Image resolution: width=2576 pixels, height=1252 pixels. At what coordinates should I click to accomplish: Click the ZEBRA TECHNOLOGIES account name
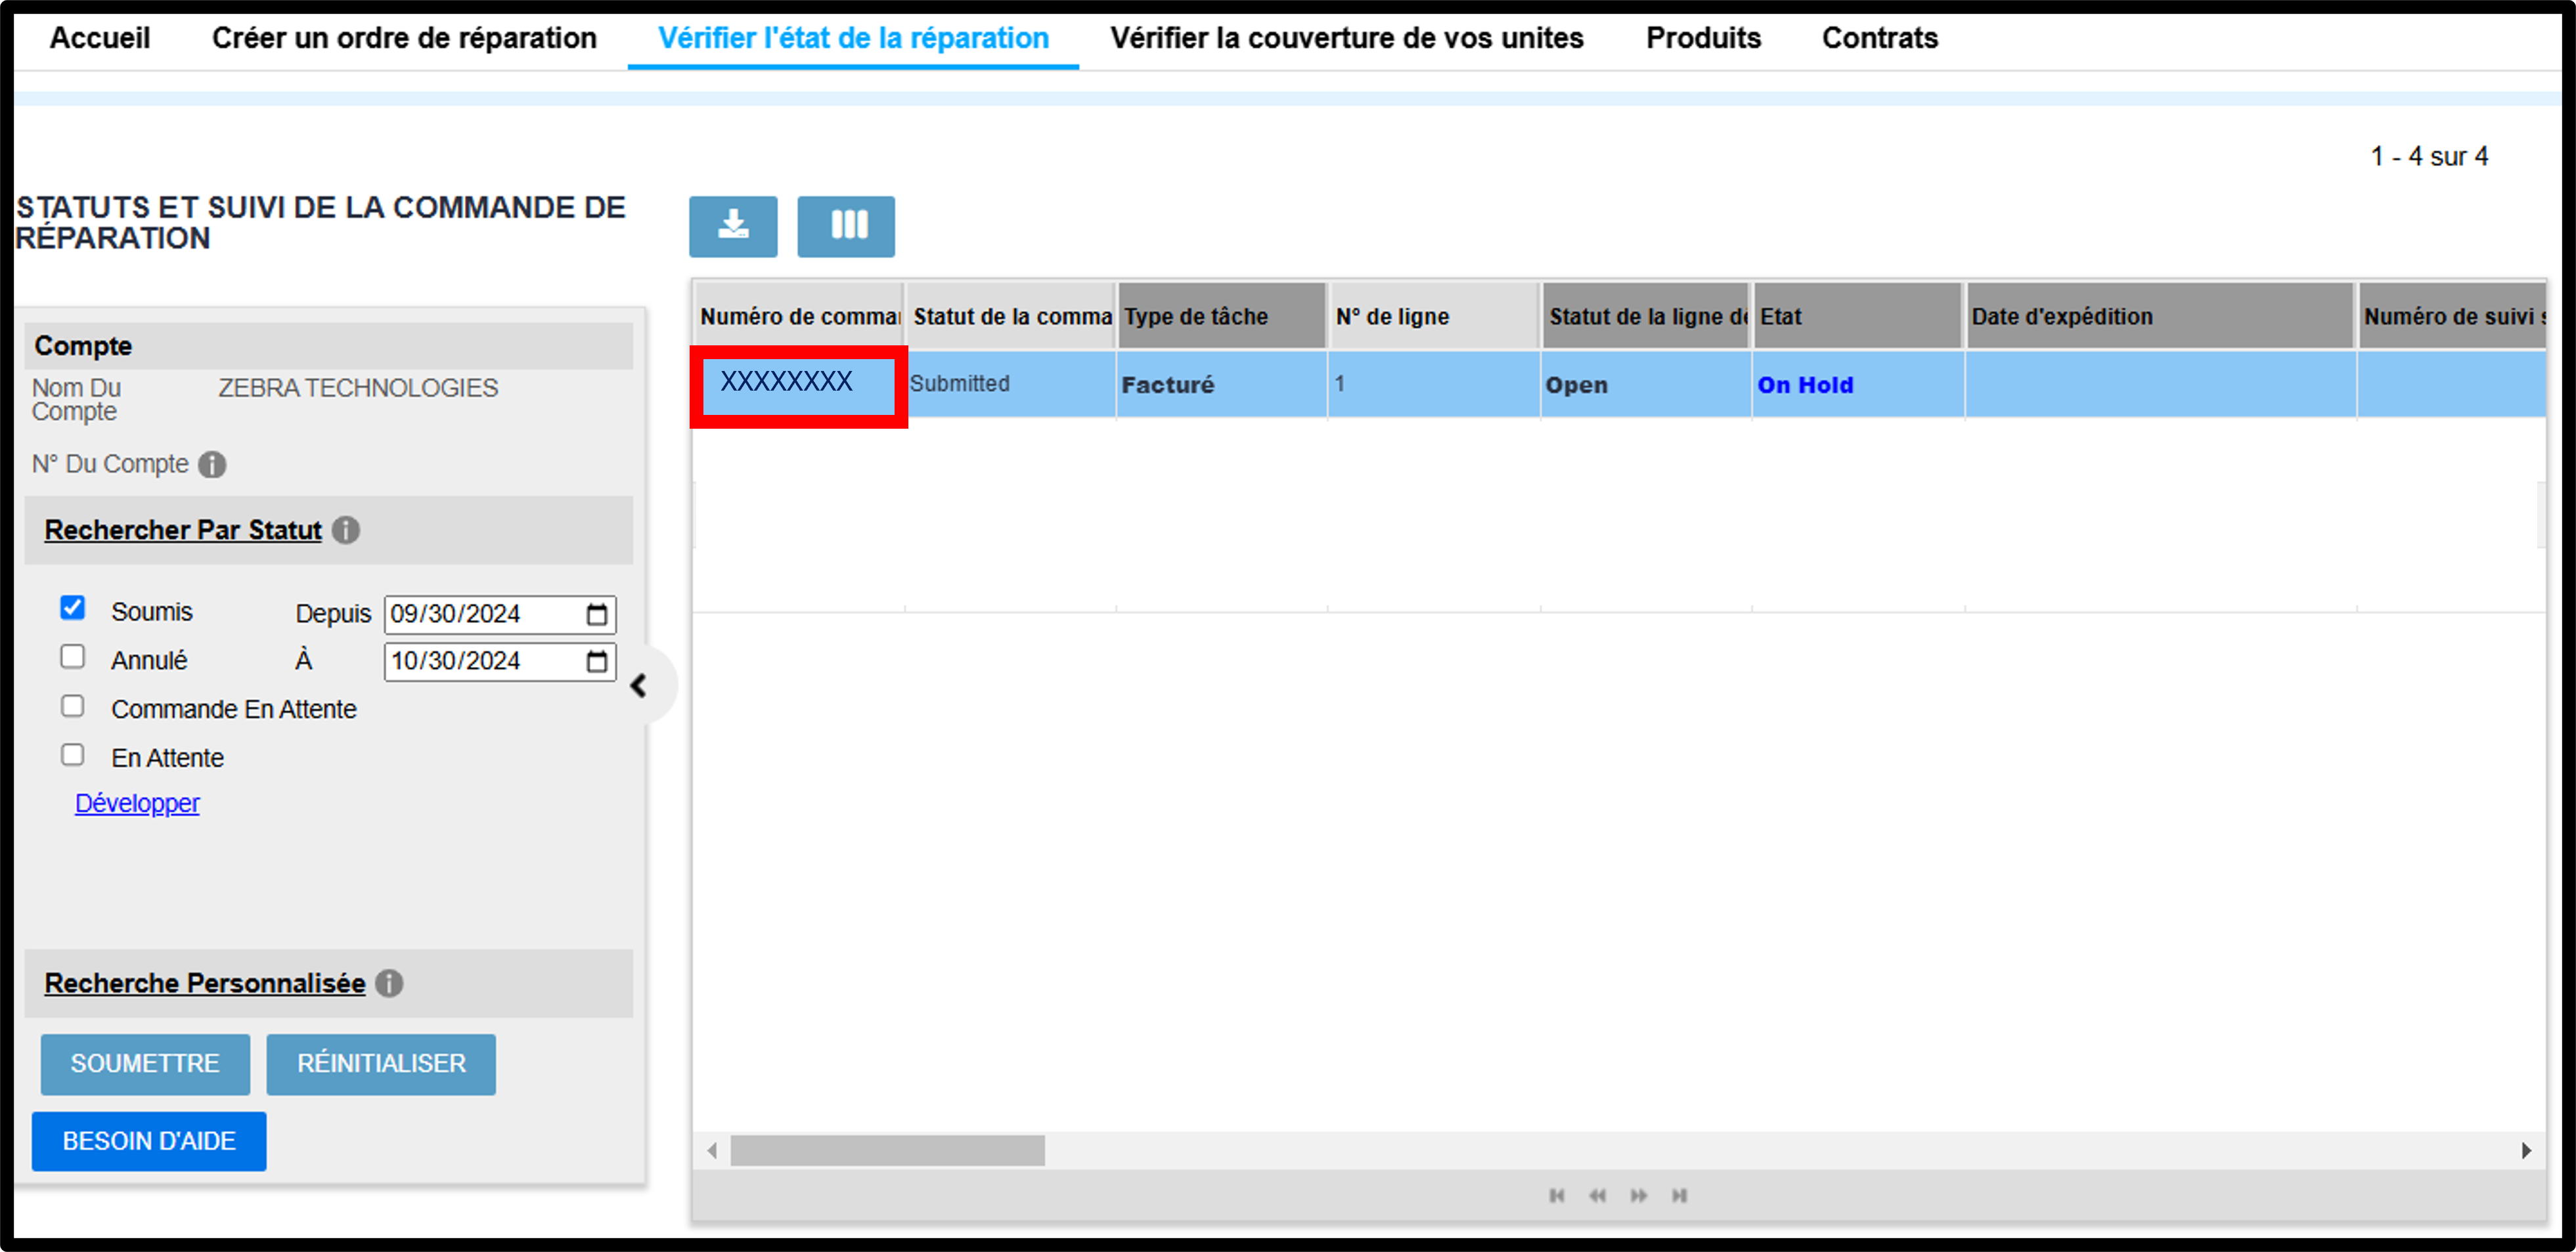[358, 388]
